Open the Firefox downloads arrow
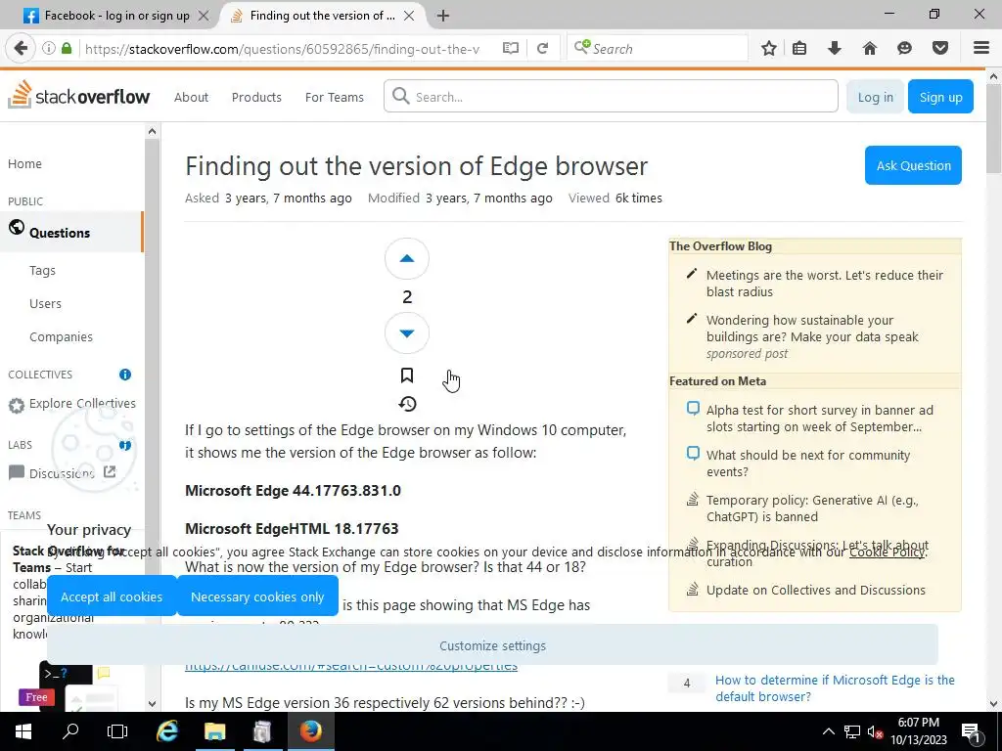Image resolution: width=1002 pixels, height=751 pixels. click(834, 48)
